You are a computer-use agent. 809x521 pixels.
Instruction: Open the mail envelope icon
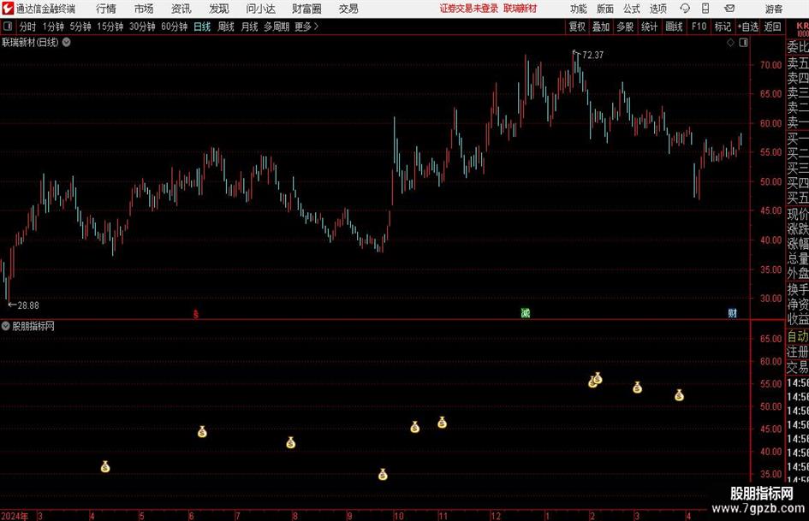pyautogui.click(x=729, y=9)
